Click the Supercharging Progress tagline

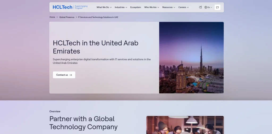[x=81, y=7]
